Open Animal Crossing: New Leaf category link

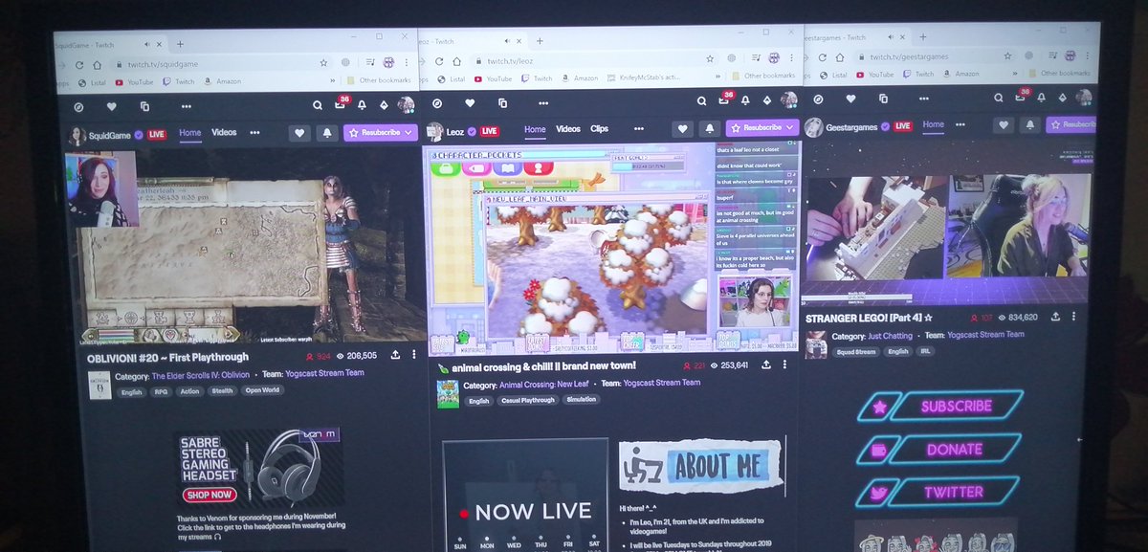pyautogui.click(x=543, y=384)
